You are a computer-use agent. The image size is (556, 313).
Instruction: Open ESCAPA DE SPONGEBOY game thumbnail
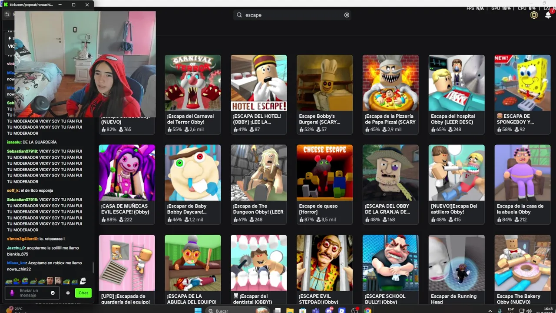tap(523, 83)
